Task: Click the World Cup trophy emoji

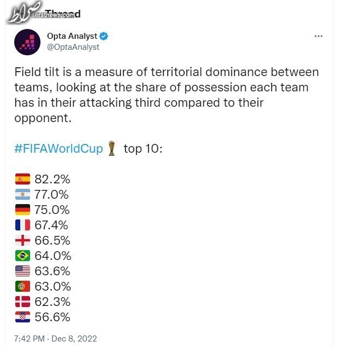Action: pos(112,148)
